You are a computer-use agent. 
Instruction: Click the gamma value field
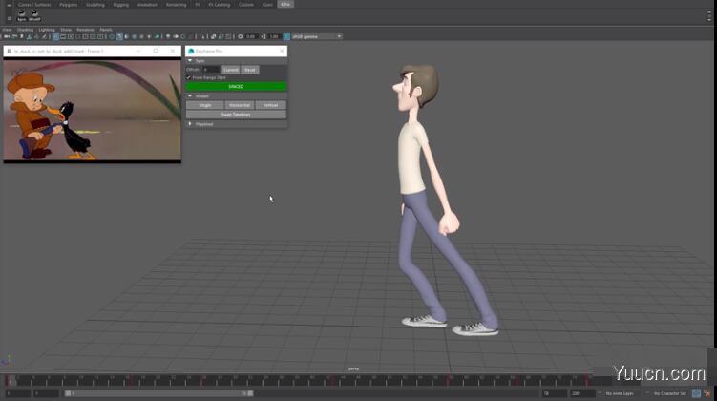(x=274, y=36)
